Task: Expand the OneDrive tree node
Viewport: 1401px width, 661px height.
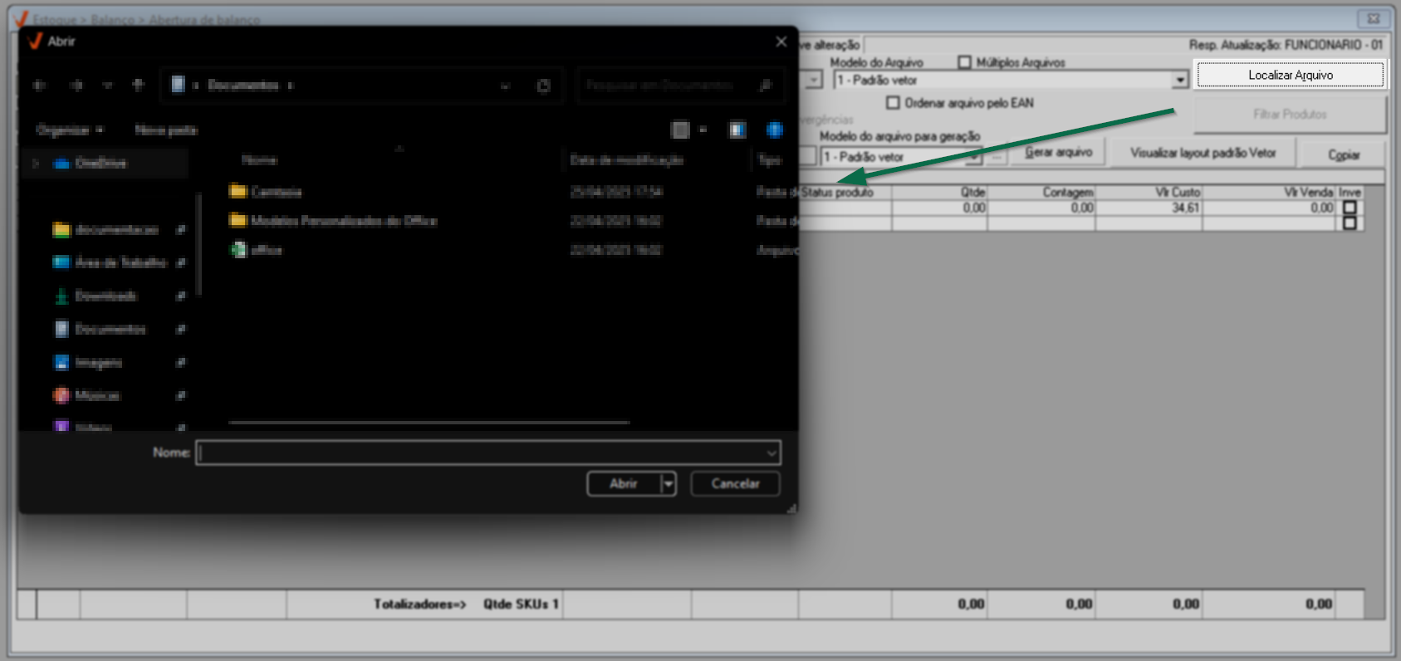Action: [36, 164]
